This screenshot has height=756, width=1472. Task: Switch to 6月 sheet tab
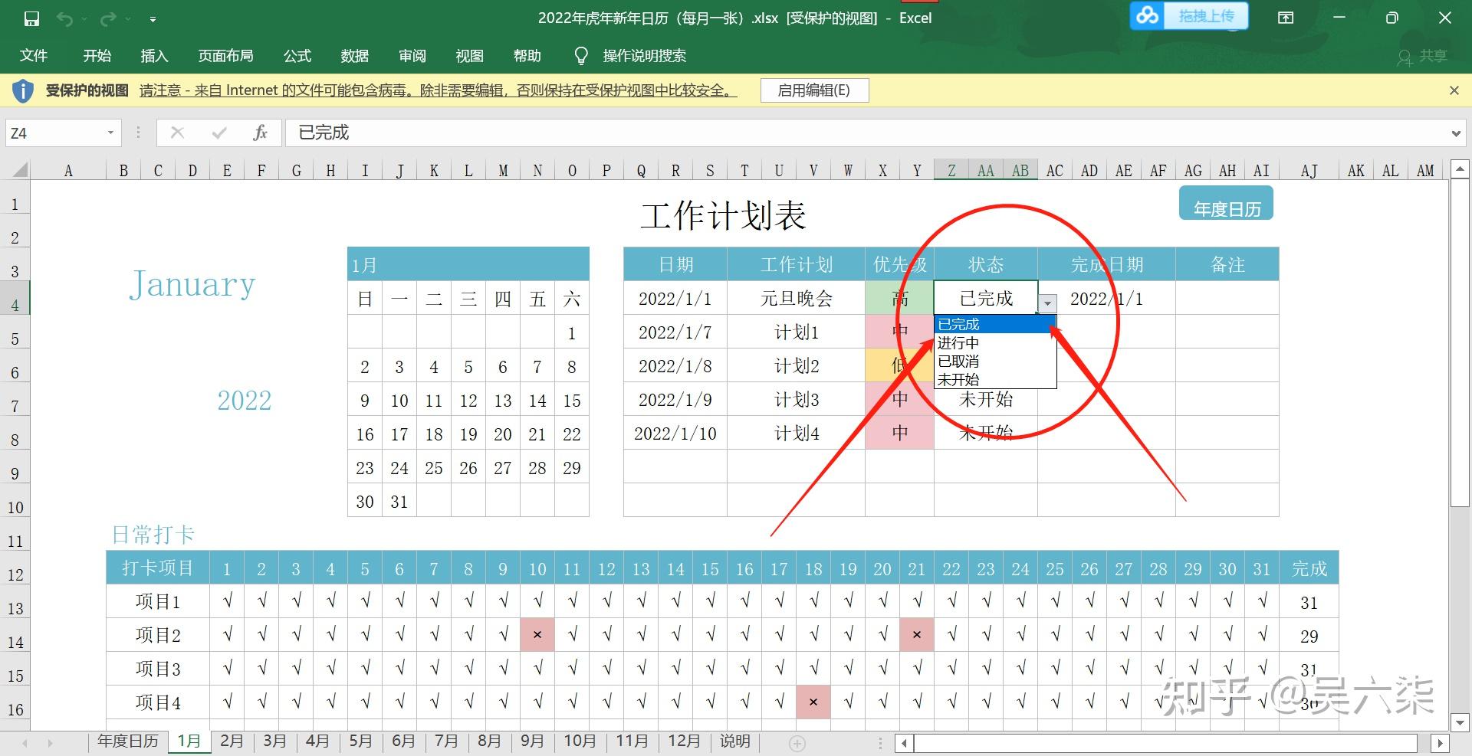click(403, 741)
